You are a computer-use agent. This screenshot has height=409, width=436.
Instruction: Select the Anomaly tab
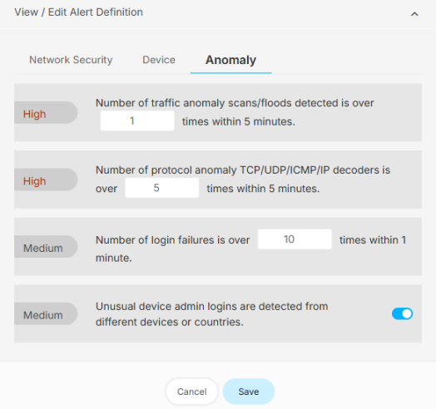(230, 60)
